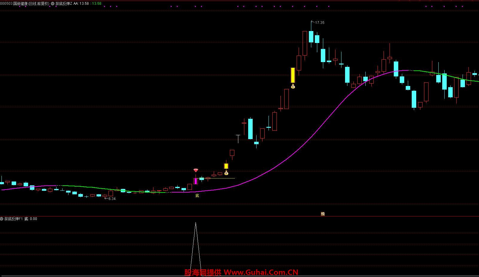
Task: Click the 6.34 low price label
Action: 112,199
